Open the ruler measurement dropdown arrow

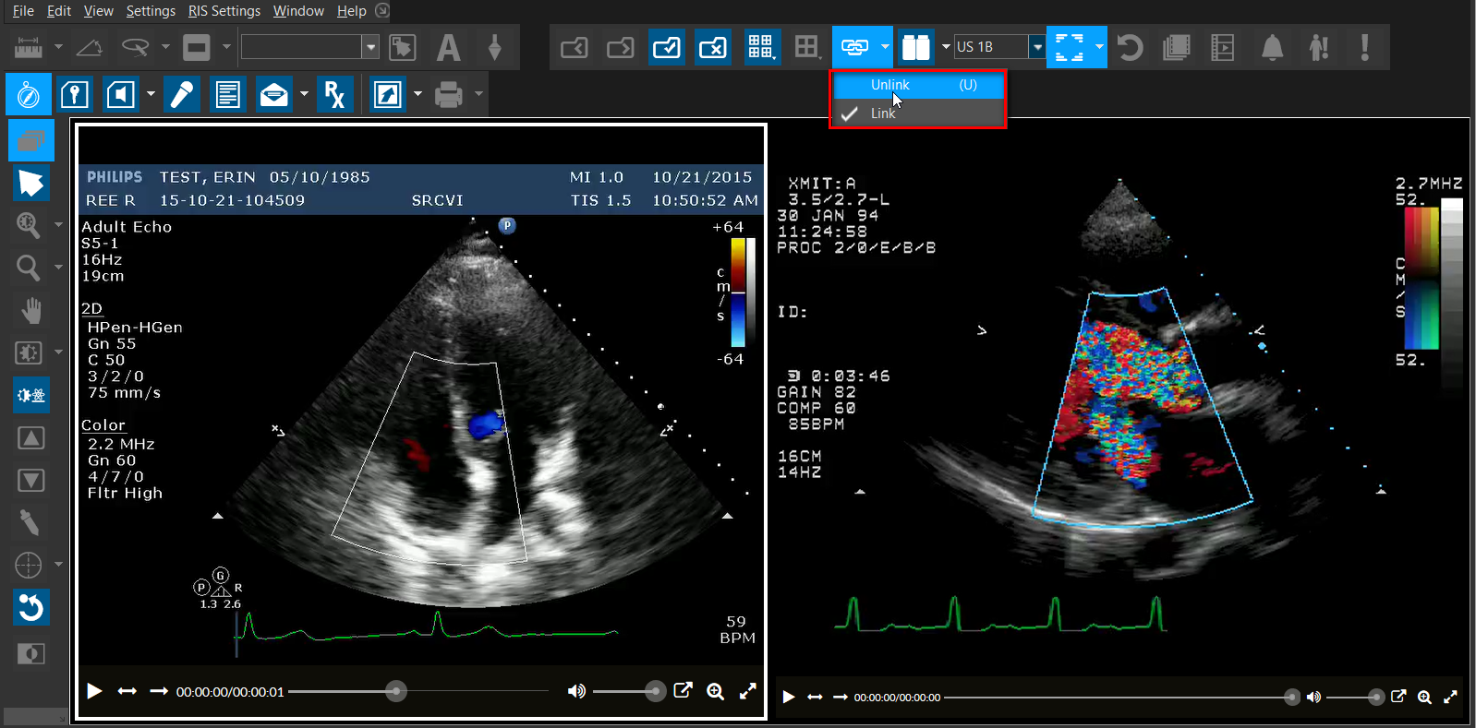pos(58,47)
